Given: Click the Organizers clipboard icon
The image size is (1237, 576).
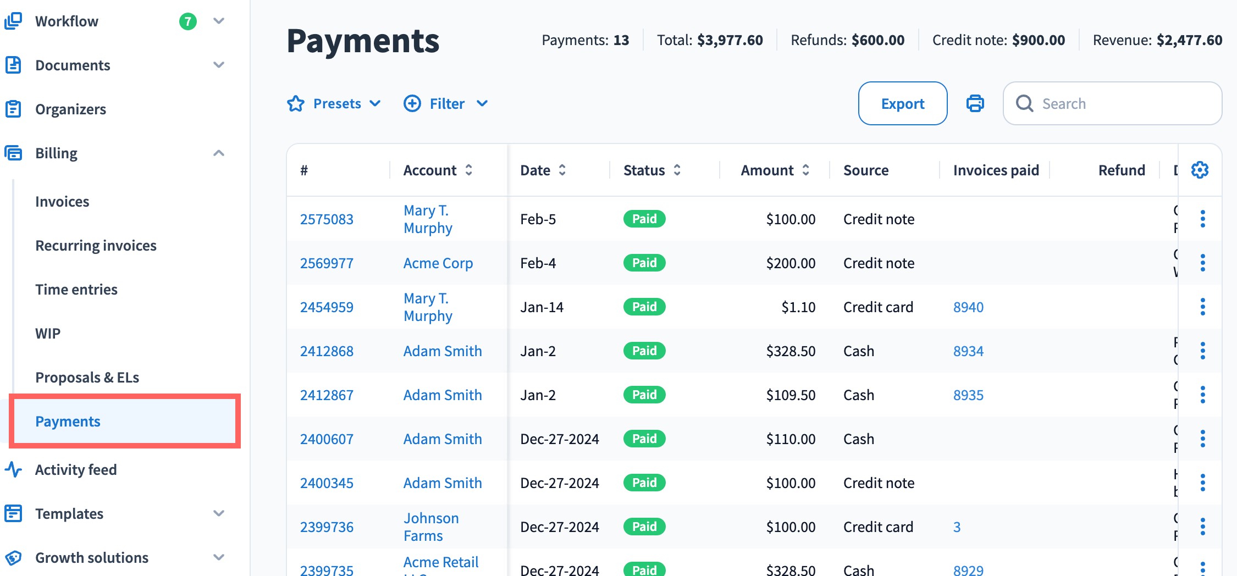Looking at the screenshot, I should (x=13, y=109).
